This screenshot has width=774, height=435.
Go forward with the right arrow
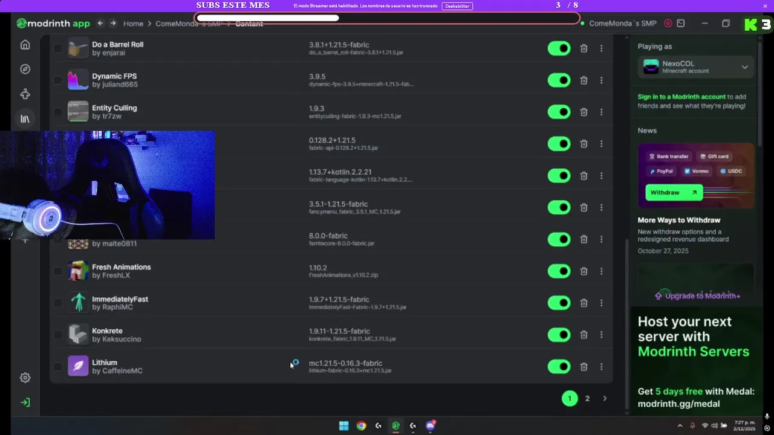(112, 24)
